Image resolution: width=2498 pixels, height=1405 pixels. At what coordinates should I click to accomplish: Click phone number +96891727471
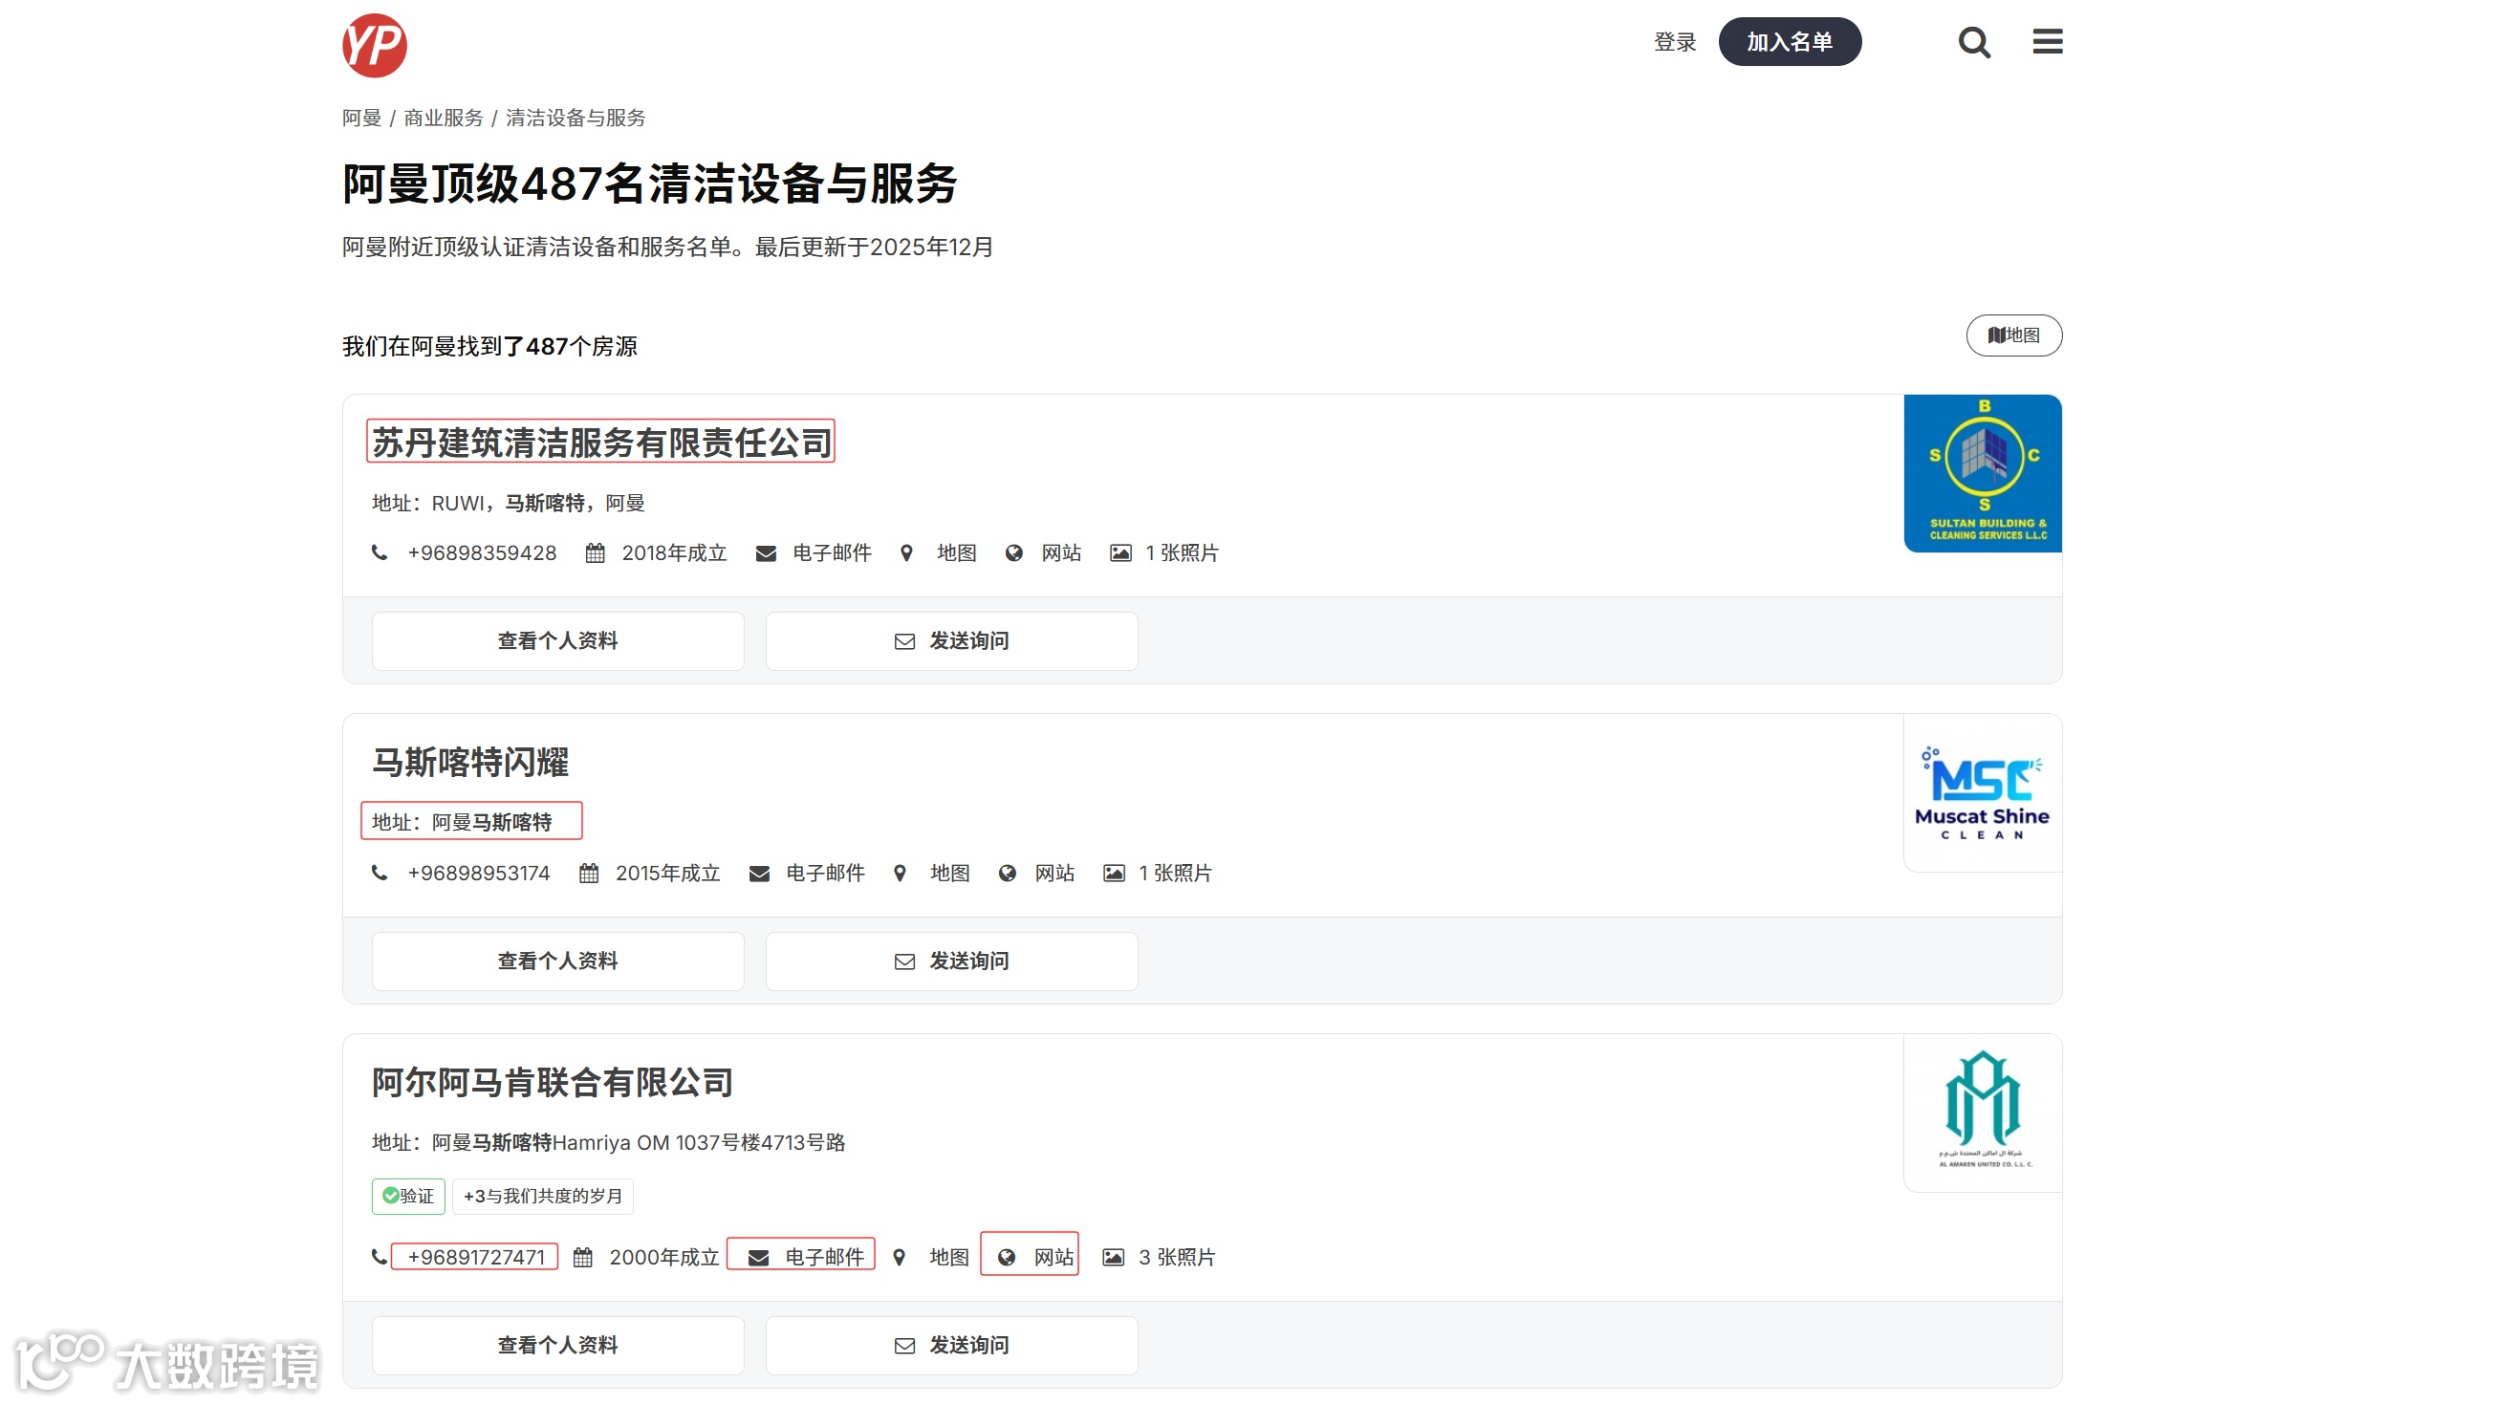[475, 1257]
